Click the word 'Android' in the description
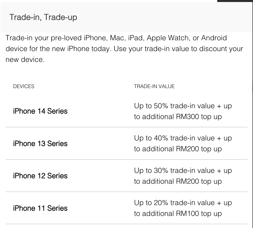This screenshot has height=228, width=253. [x=214, y=38]
